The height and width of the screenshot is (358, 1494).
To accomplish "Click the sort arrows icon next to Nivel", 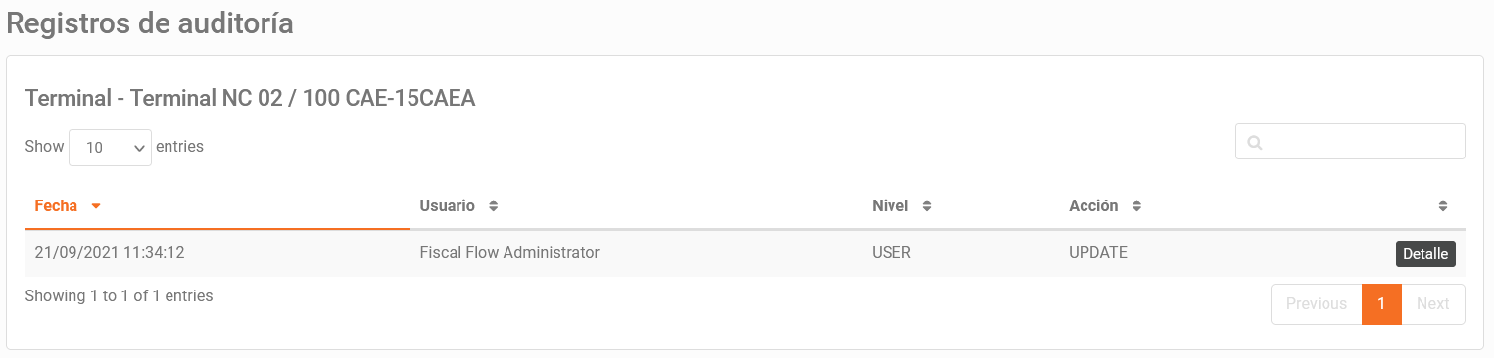I will (x=926, y=206).
